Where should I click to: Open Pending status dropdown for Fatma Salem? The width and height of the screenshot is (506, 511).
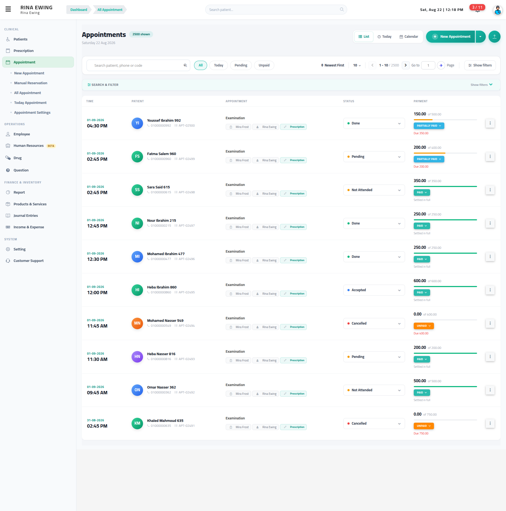[374, 157]
